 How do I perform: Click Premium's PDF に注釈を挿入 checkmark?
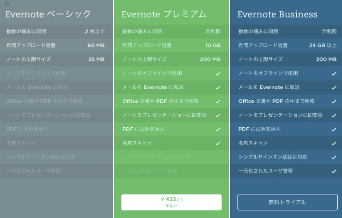coord(218,129)
